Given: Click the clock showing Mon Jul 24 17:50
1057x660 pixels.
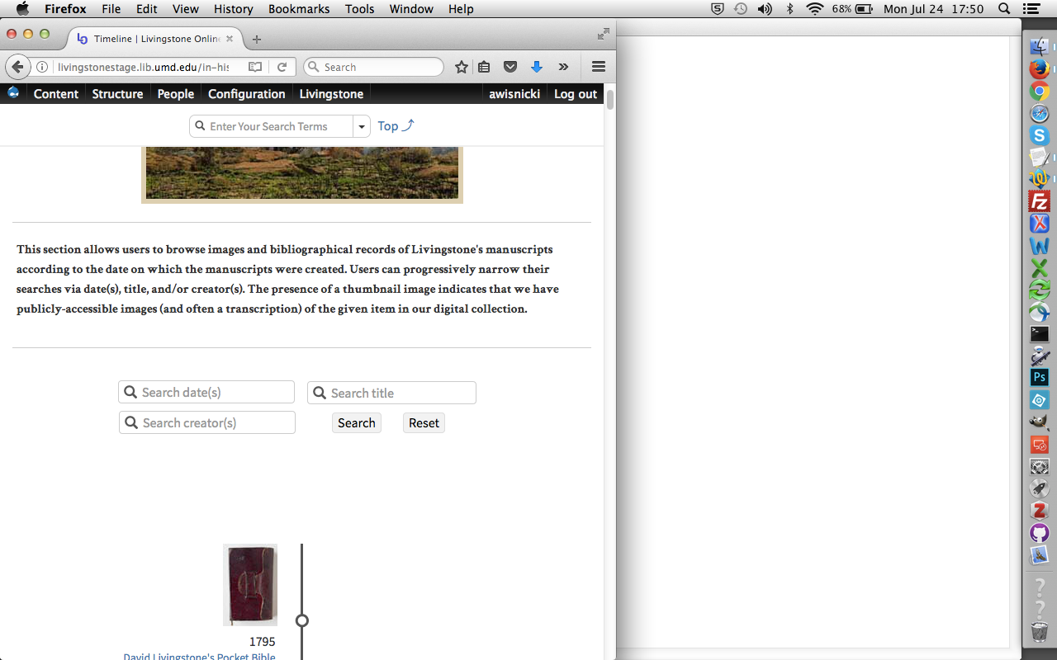Looking at the screenshot, I should tap(934, 9).
